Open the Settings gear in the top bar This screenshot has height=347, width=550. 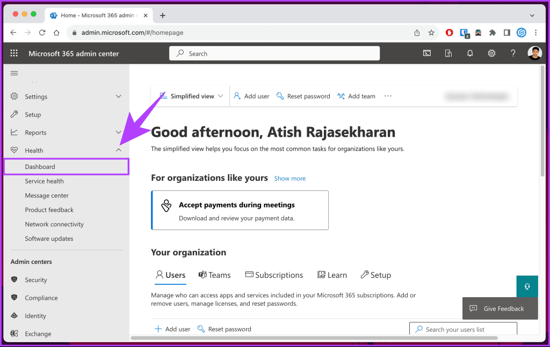(x=491, y=53)
